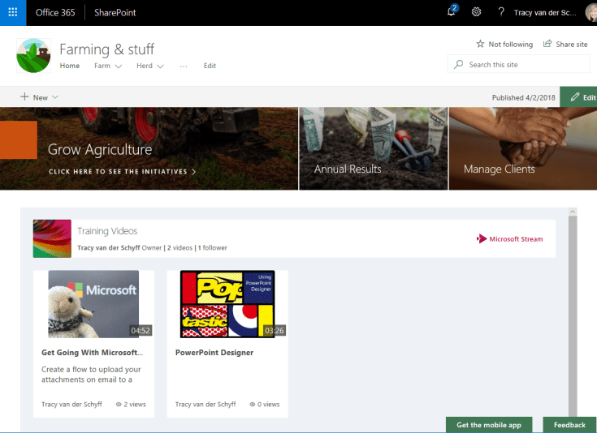The width and height of the screenshot is (597, 433).
Task: Open the settings gear
Action: pos(477,12)
